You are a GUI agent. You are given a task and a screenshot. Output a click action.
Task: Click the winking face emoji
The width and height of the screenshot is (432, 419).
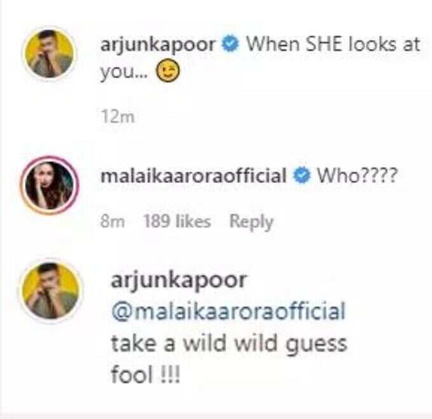coord(168,71)
